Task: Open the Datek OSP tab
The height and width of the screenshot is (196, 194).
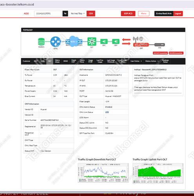Action: pyautogui.click(x=74, y=61)
